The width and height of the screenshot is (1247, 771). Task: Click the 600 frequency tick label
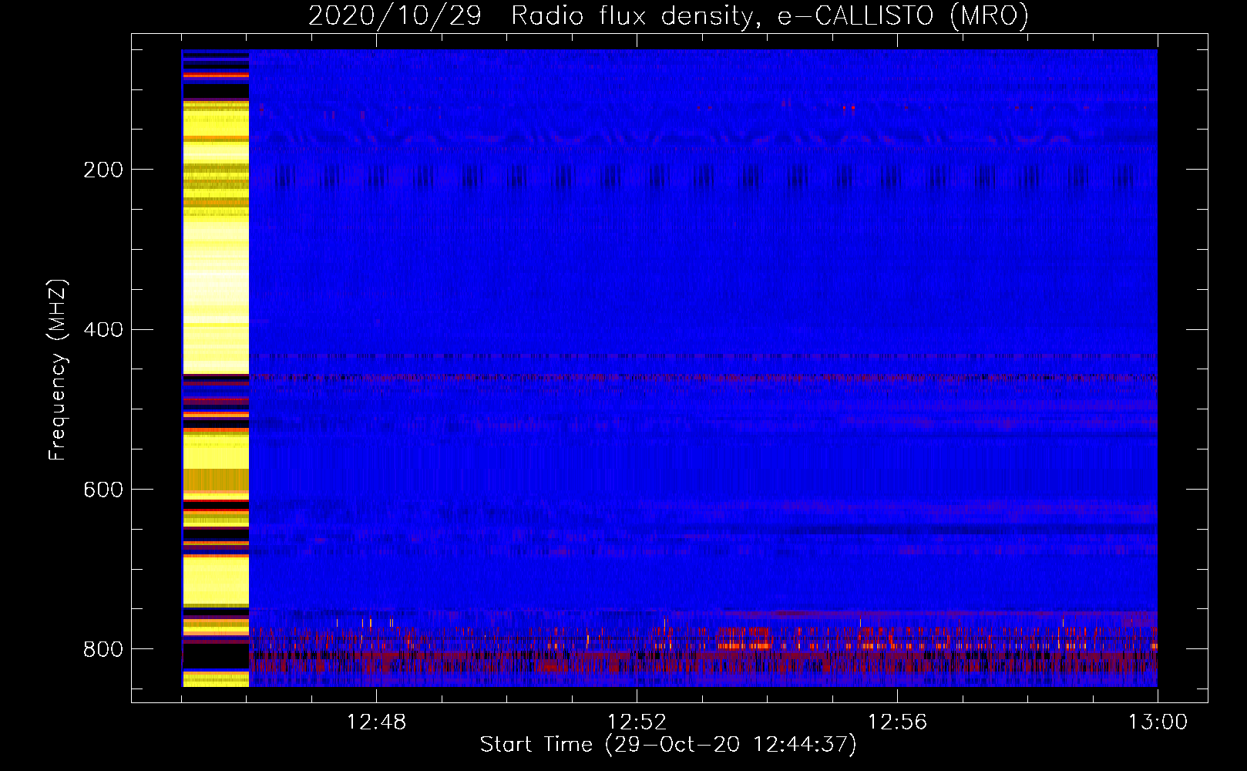point(103,490)
